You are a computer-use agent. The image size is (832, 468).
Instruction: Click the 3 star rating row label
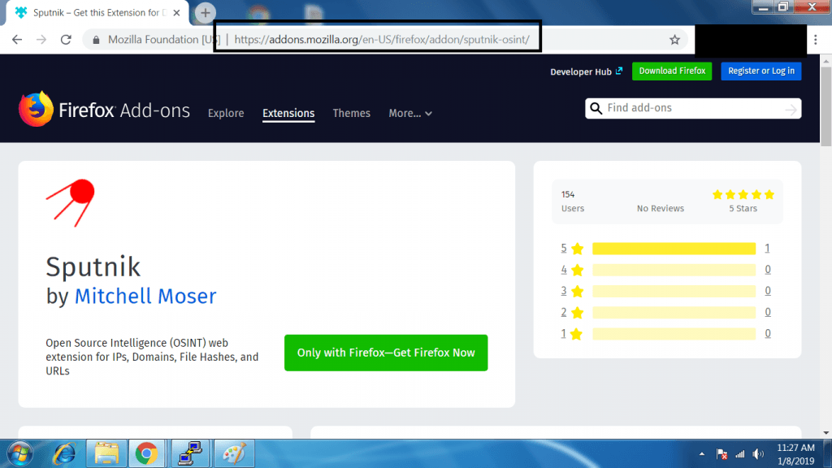pos(572,291)
